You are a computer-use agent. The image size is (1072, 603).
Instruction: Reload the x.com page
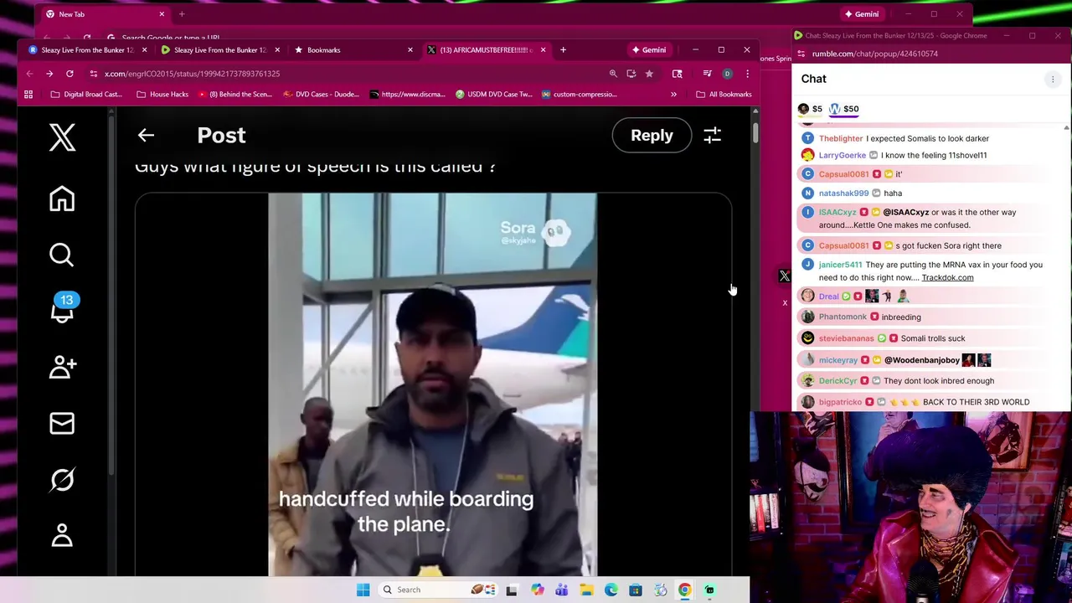pyautogui.click(x=70, y=74)
